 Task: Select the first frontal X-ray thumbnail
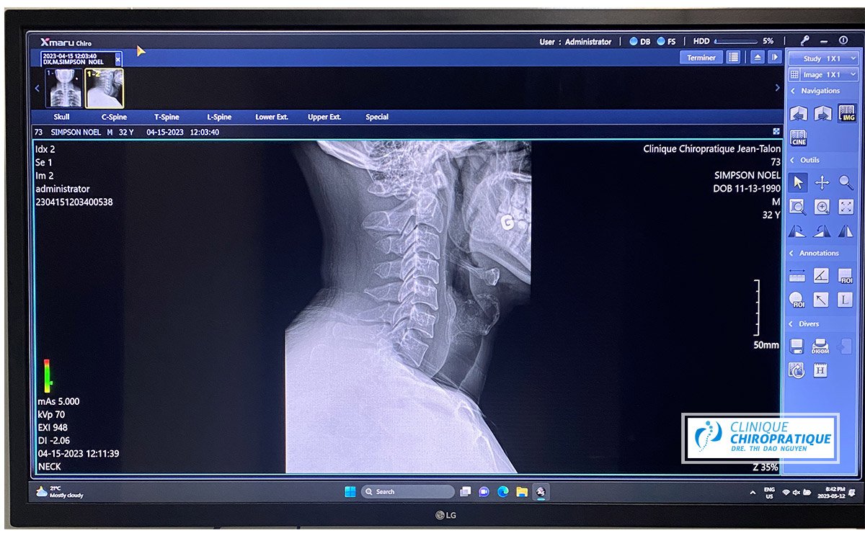coord(63,88)
